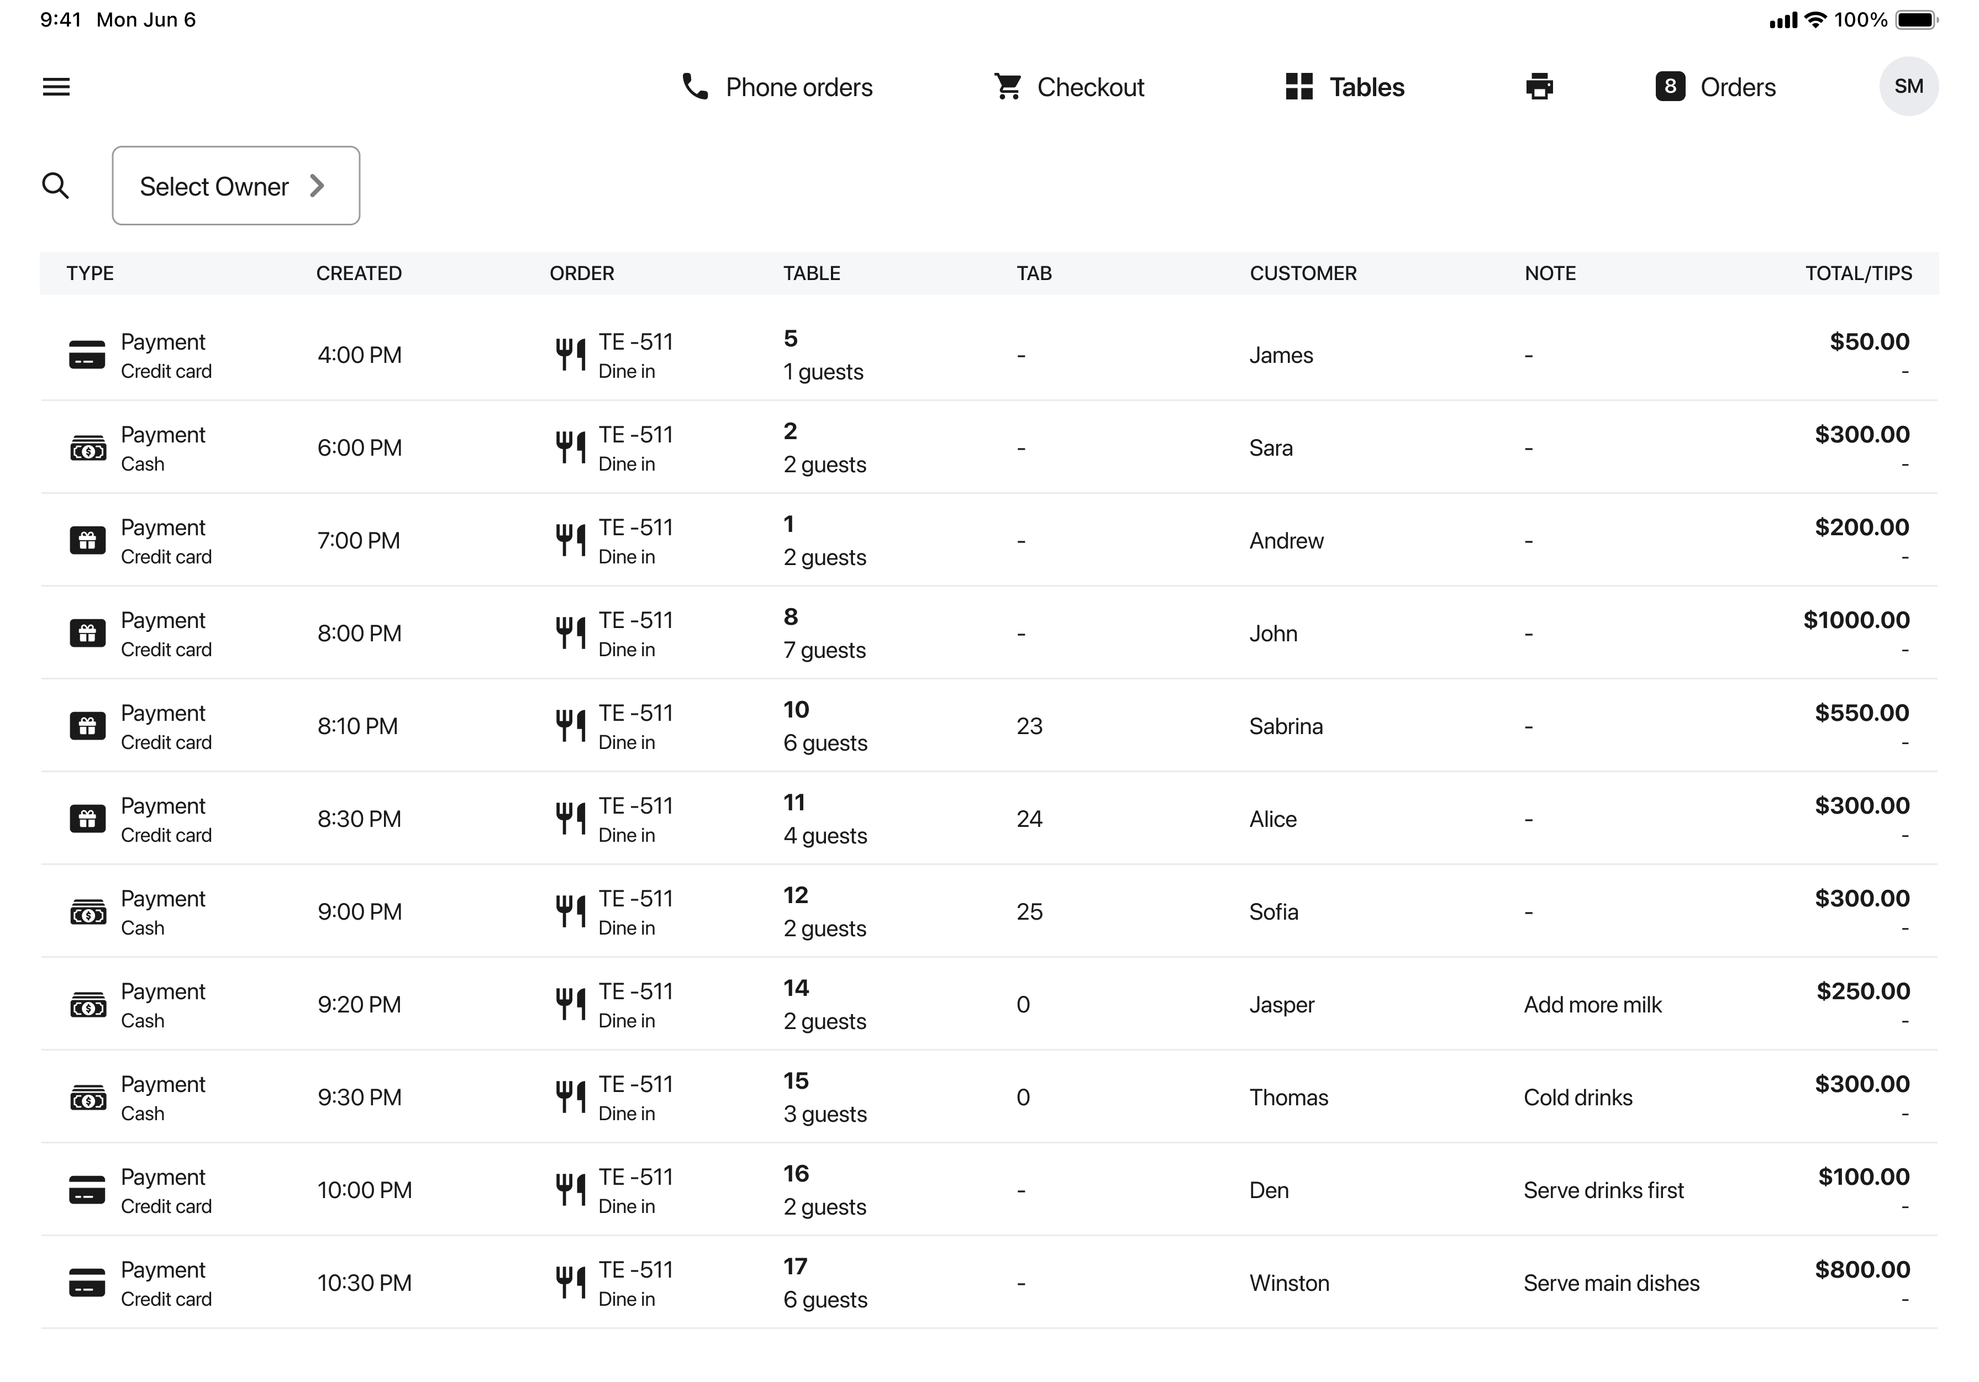Click customer name Winston
This screenshot has width=1979, height=1382.
[x=1288, y=1283]
